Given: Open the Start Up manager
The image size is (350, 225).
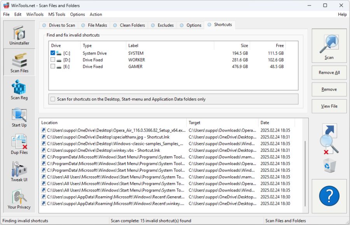Looking at the screenshot, I should 19,117.
